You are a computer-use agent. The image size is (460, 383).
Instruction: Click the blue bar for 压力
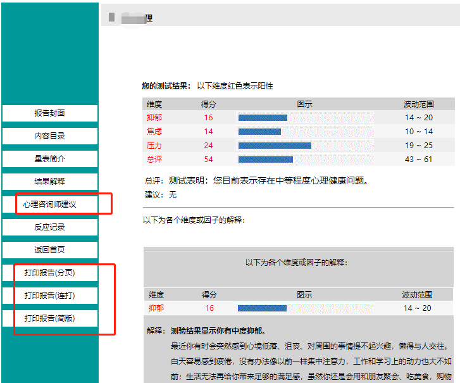click(274, 146)
